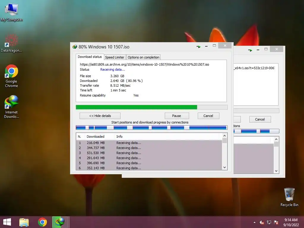The image size is (304, 228).
Task: Open the network tray icon
Action: [x=269, y=222]
